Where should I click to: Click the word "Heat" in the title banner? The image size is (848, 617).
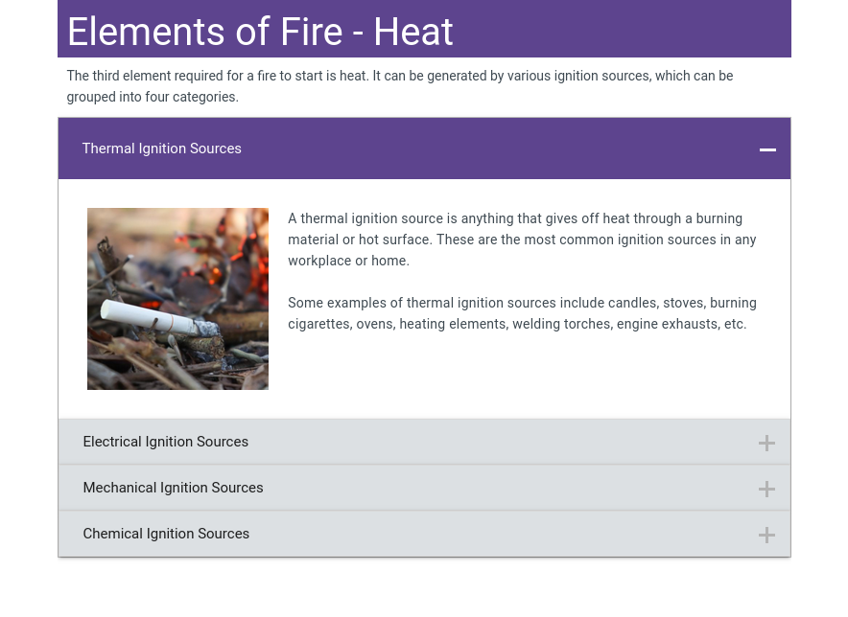click(413, 32)
